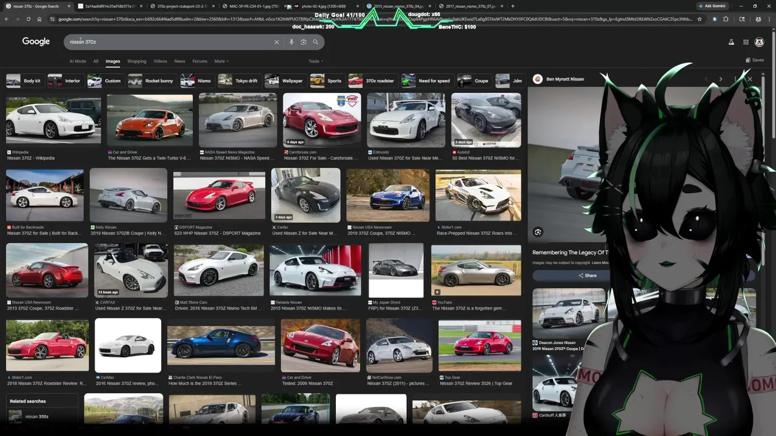Search inside image with Lens overlay icon
776x436 pixels.
pos(538,232)
